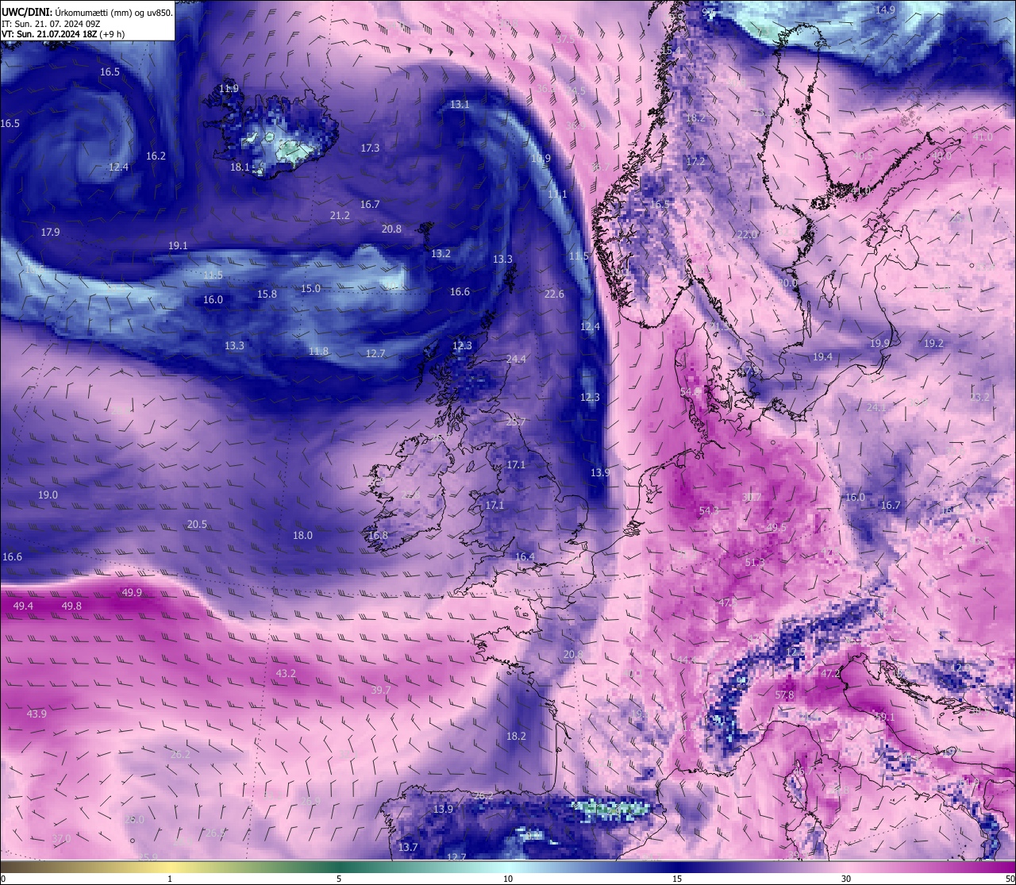Click the 19.2 value on the right side

coord(933,344)
